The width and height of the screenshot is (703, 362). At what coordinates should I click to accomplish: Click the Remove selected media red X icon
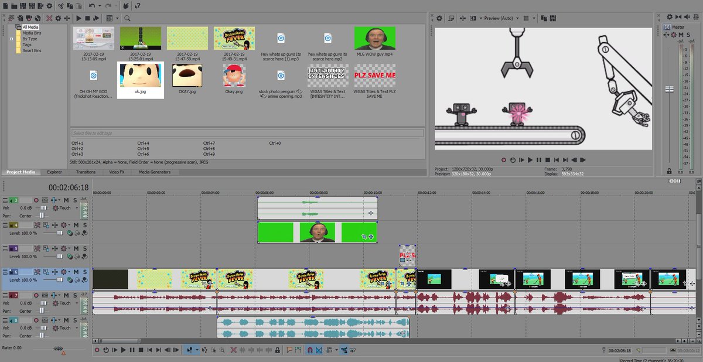pos(49,19)
